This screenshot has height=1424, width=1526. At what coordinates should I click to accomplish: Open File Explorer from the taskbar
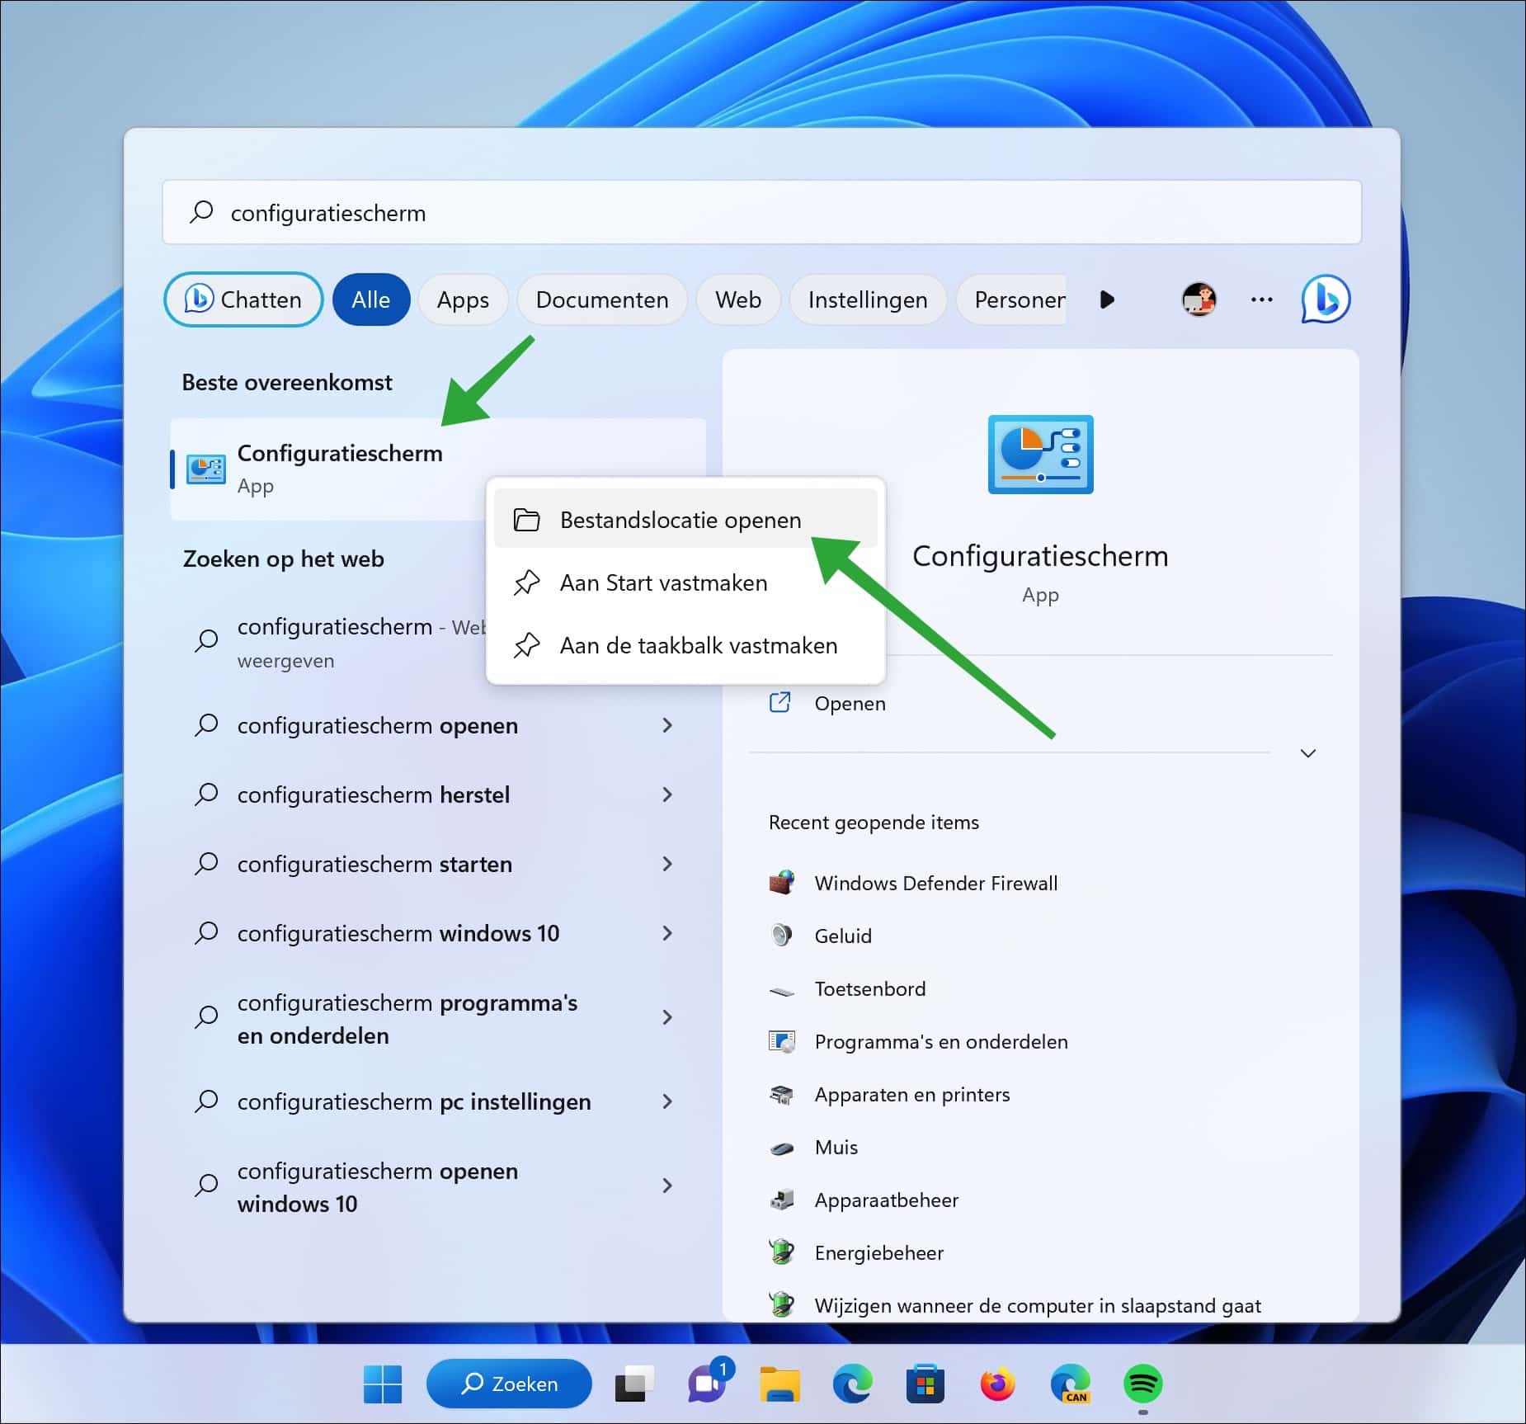779,1384
